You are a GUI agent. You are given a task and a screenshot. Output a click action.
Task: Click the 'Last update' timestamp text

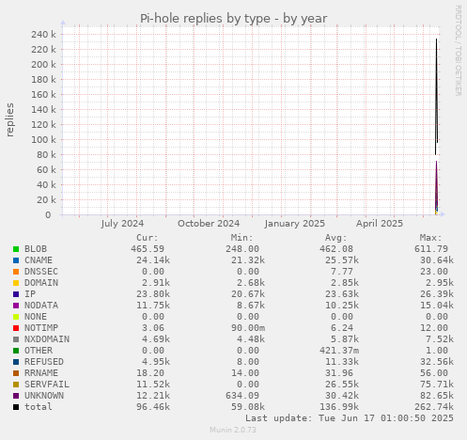350,418
